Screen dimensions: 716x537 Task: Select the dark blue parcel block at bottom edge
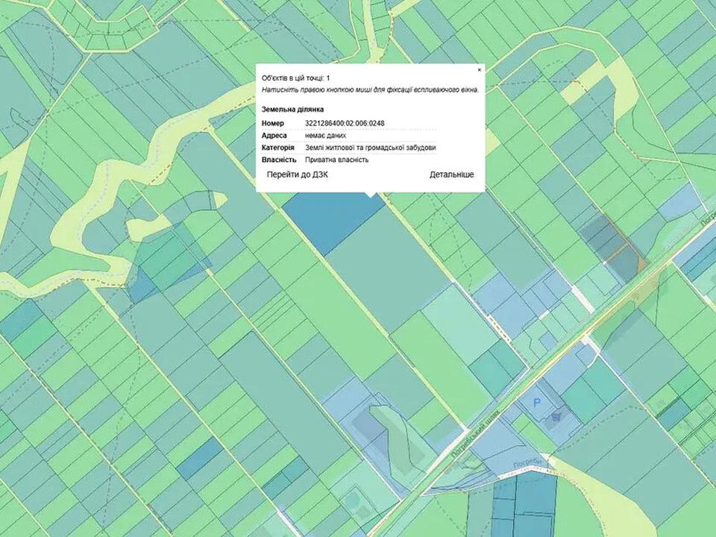click(x=524, y=507)
